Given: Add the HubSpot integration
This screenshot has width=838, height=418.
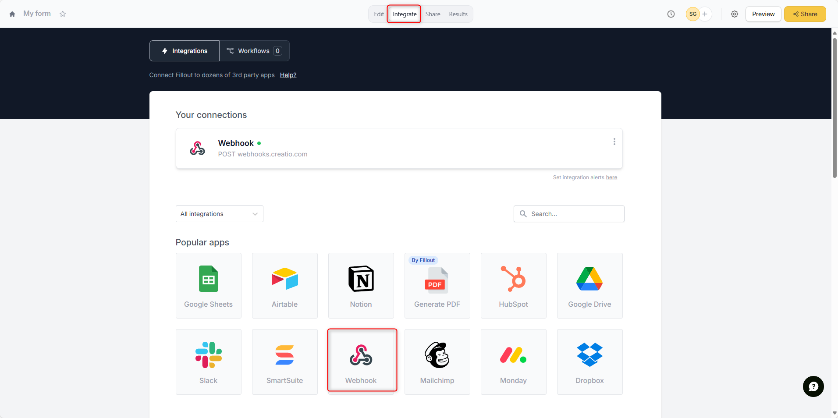Looking at the screenshot, I should pyautogui.click(x=513, y=286).
